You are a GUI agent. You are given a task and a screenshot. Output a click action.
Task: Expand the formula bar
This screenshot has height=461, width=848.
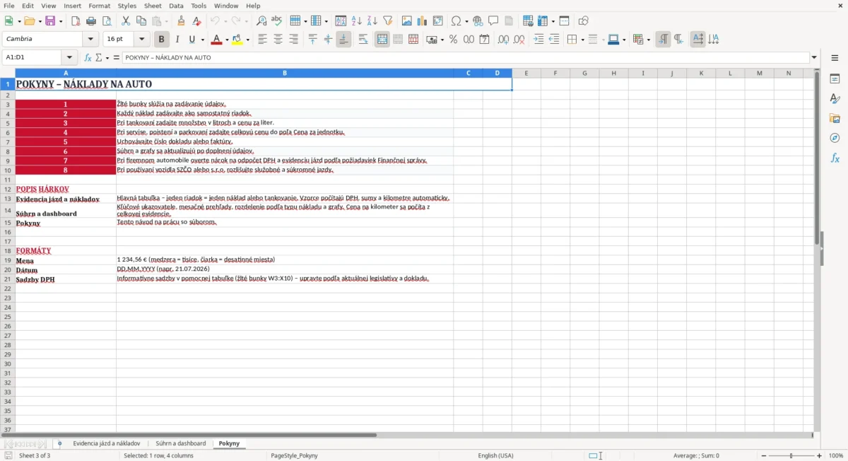point(814,57)
